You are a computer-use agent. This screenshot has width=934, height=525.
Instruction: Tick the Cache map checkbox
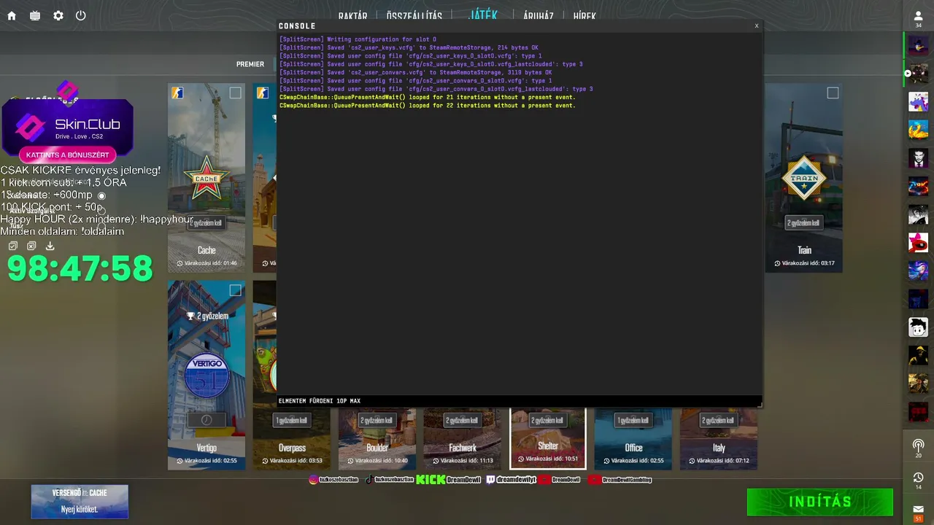(235, 93)
